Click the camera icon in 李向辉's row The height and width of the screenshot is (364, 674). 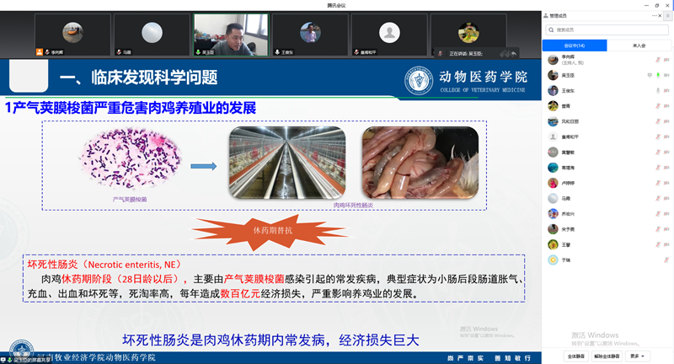click(666, 59)
